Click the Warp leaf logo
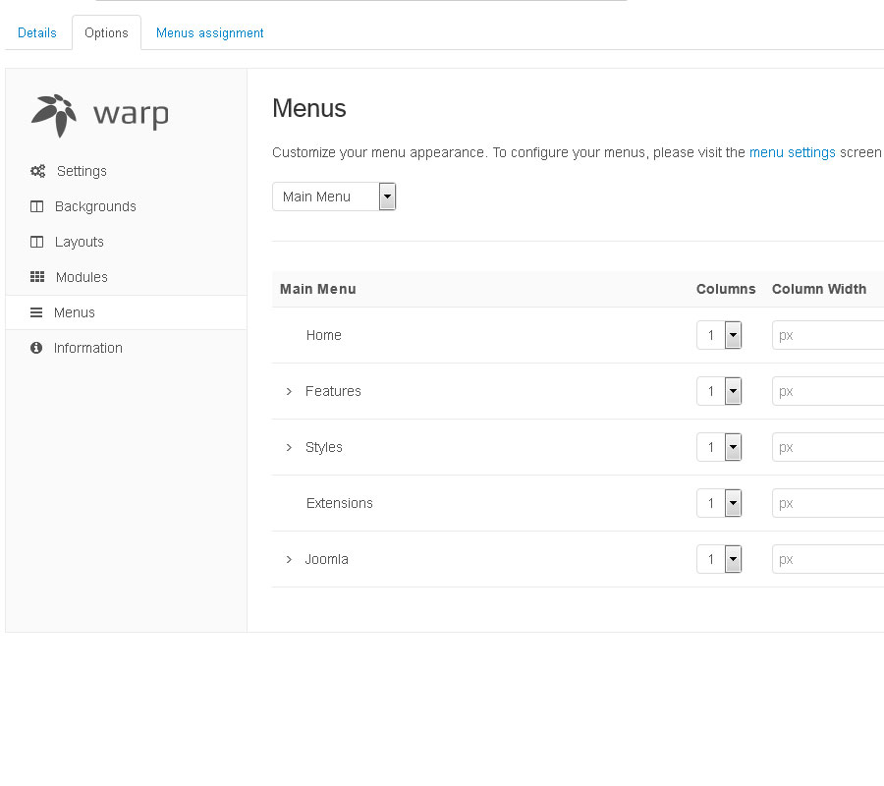 pos(54,115)
